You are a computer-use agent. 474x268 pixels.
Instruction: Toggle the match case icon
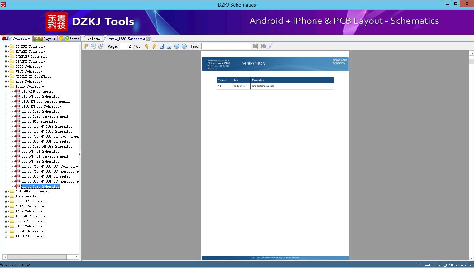[x=271, y=46]
